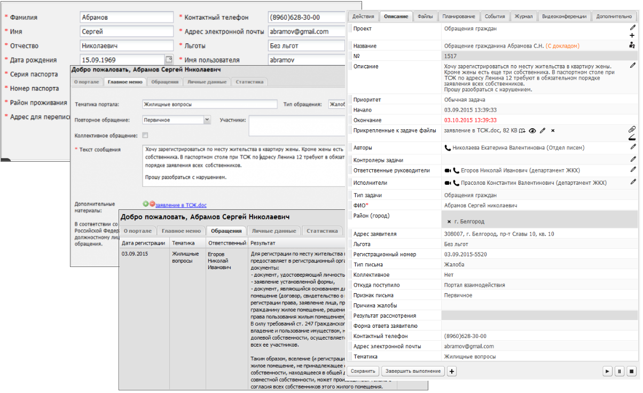The width and height of the screenshot is (643, 393).
Task: Open Статистика tab in the Обращения window
Action: tap(323, 231)
